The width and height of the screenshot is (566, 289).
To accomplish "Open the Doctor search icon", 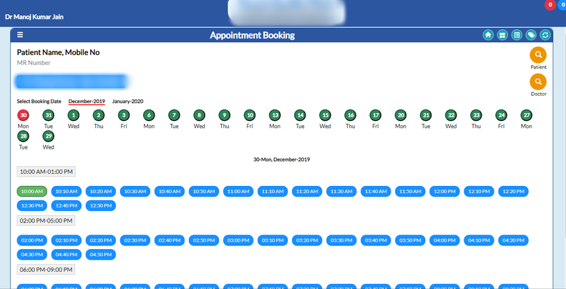I will pyautogui.click(x=538, y=82).
